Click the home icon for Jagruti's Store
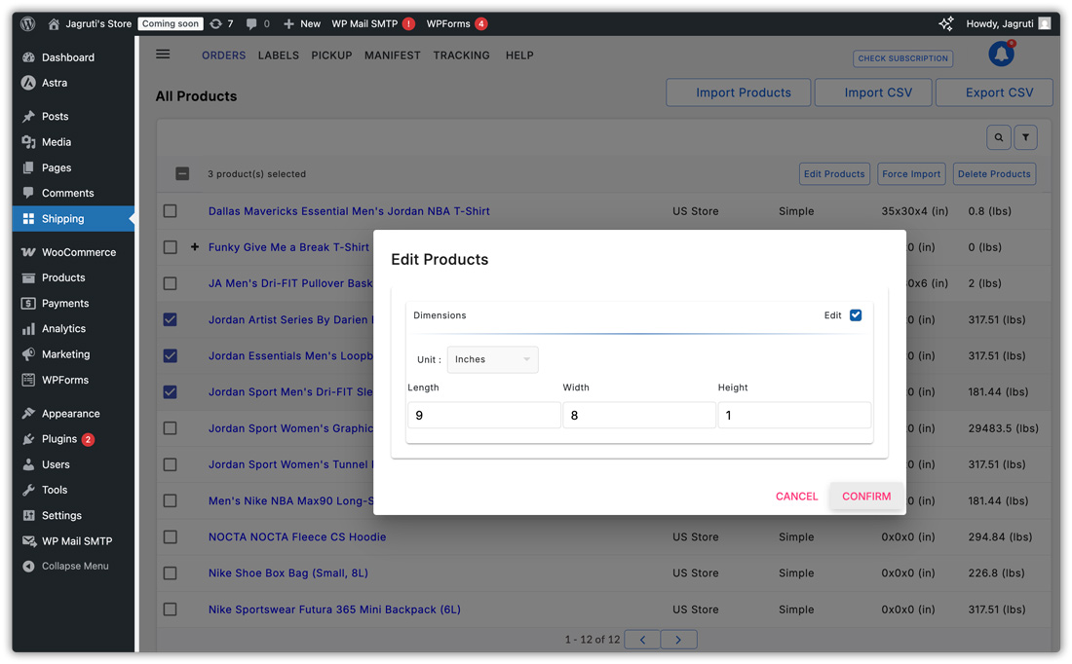The image size is (1072, 664). (54, 24)
